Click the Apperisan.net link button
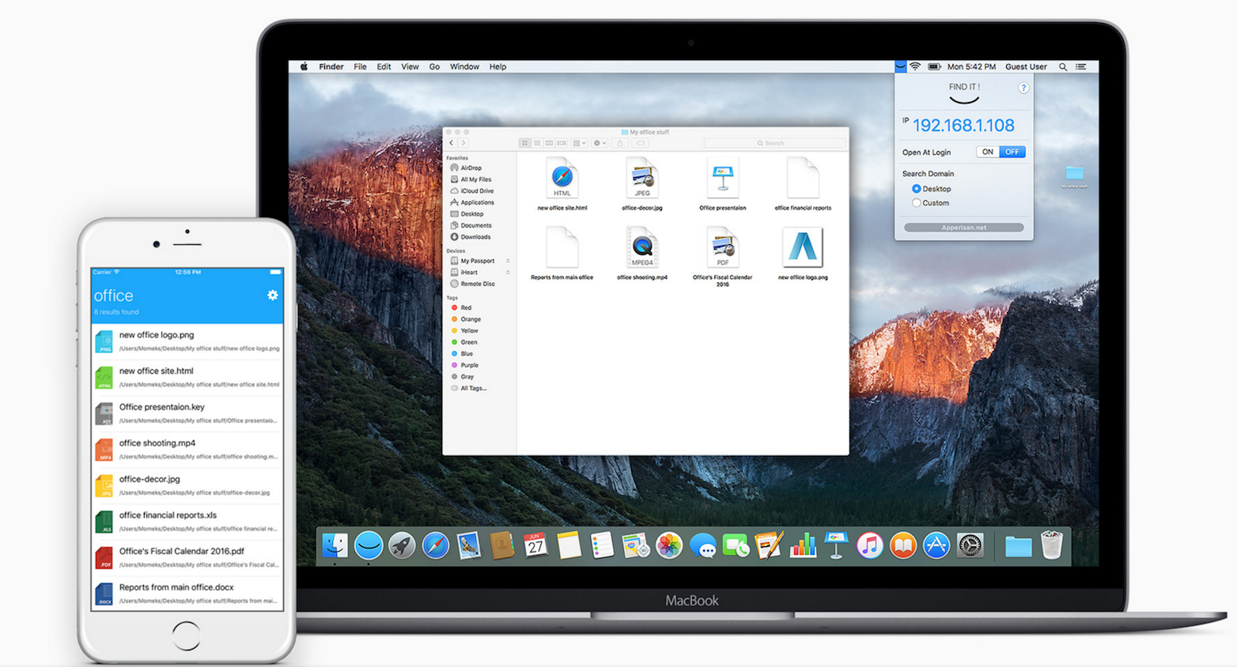The image size is (1237, 667). (x=963, y=228)
